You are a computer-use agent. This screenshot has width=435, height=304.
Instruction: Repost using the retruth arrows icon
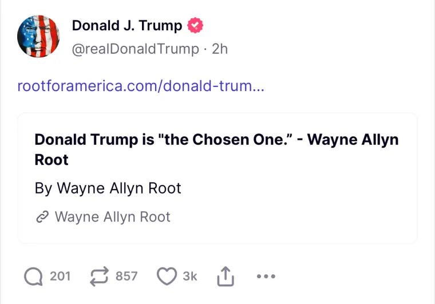tap(100, 277)
